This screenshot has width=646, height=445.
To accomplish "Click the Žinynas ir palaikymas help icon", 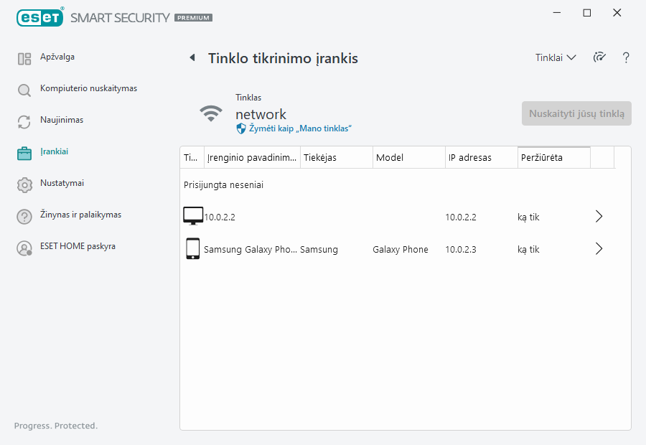I will (24, 217).
